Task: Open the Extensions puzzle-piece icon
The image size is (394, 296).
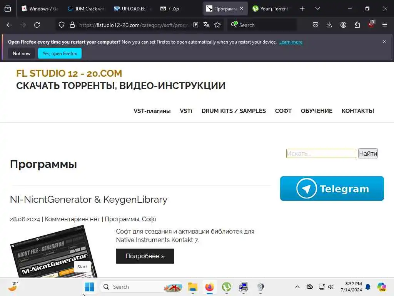Action: point(357,25)
